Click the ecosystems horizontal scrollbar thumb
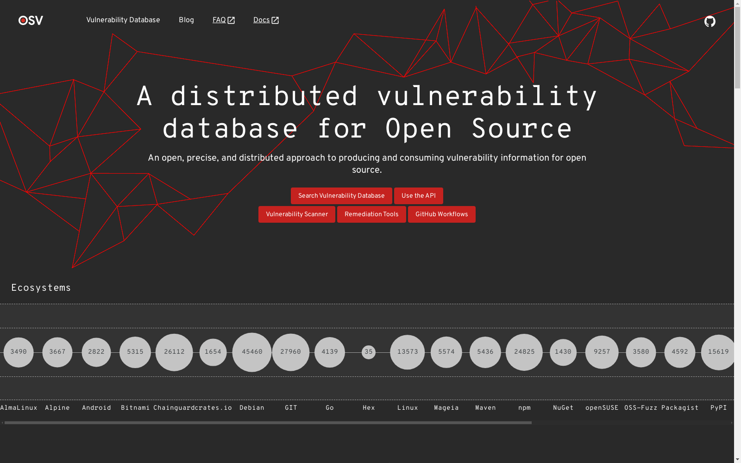The height and width of the screenshot is (463, 741). pos(268,423)
